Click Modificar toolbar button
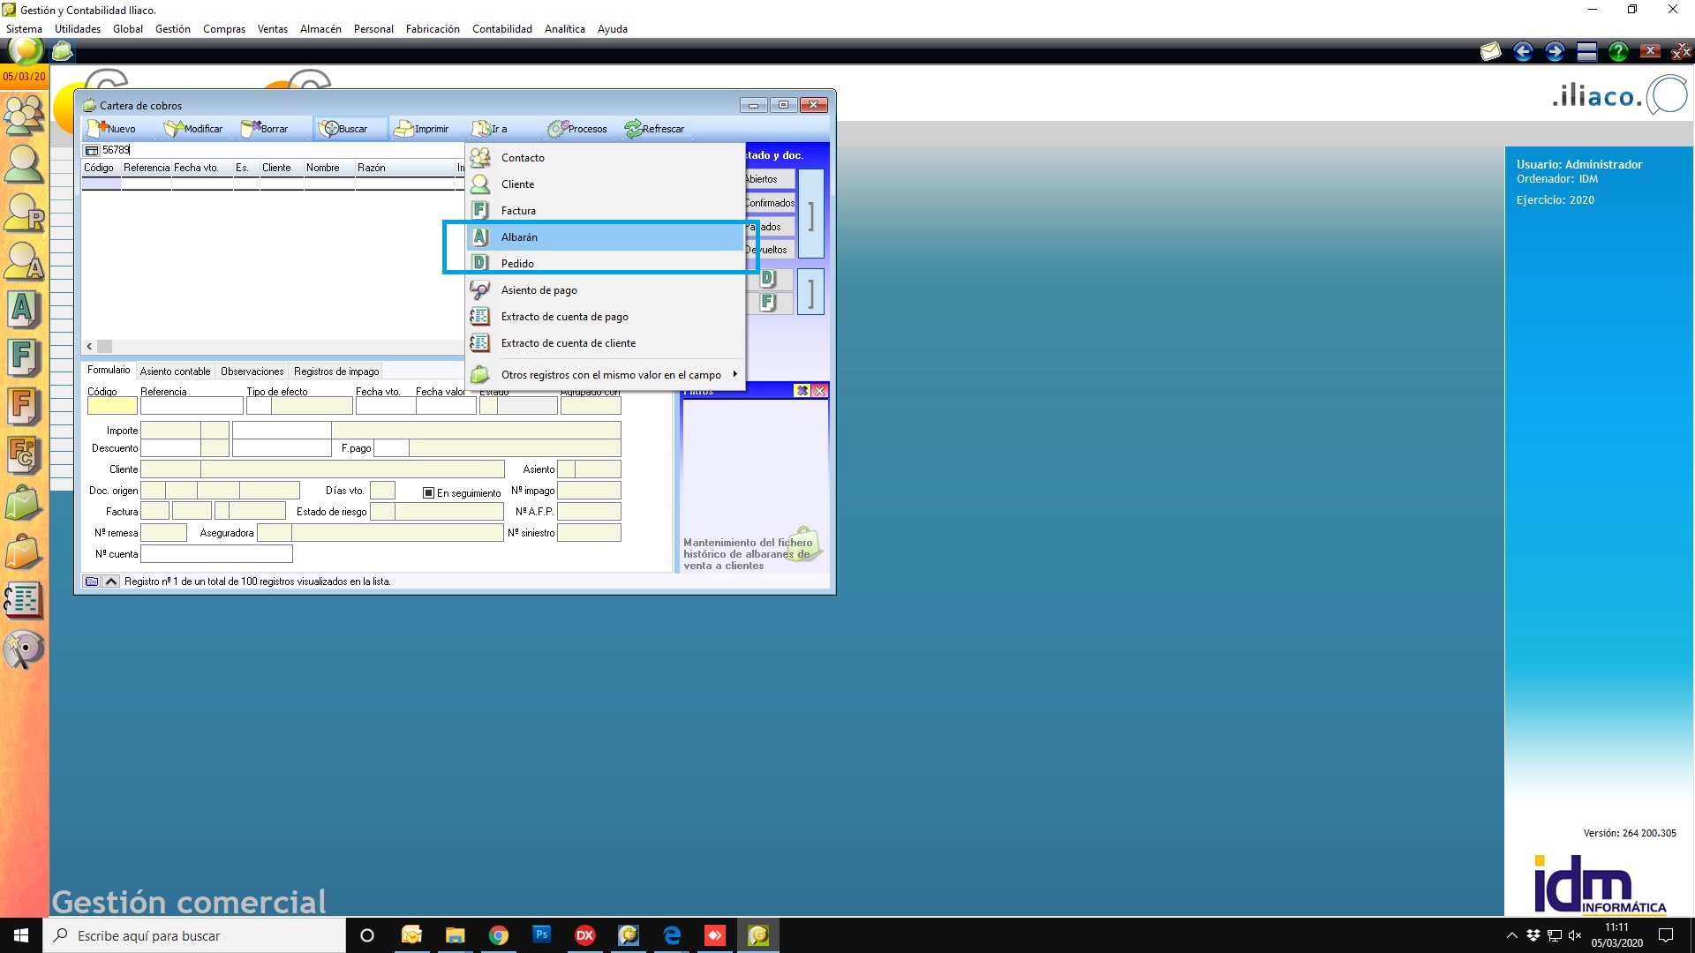Image resolution: width=1695 pixels, height=953 pixels. 193,129
